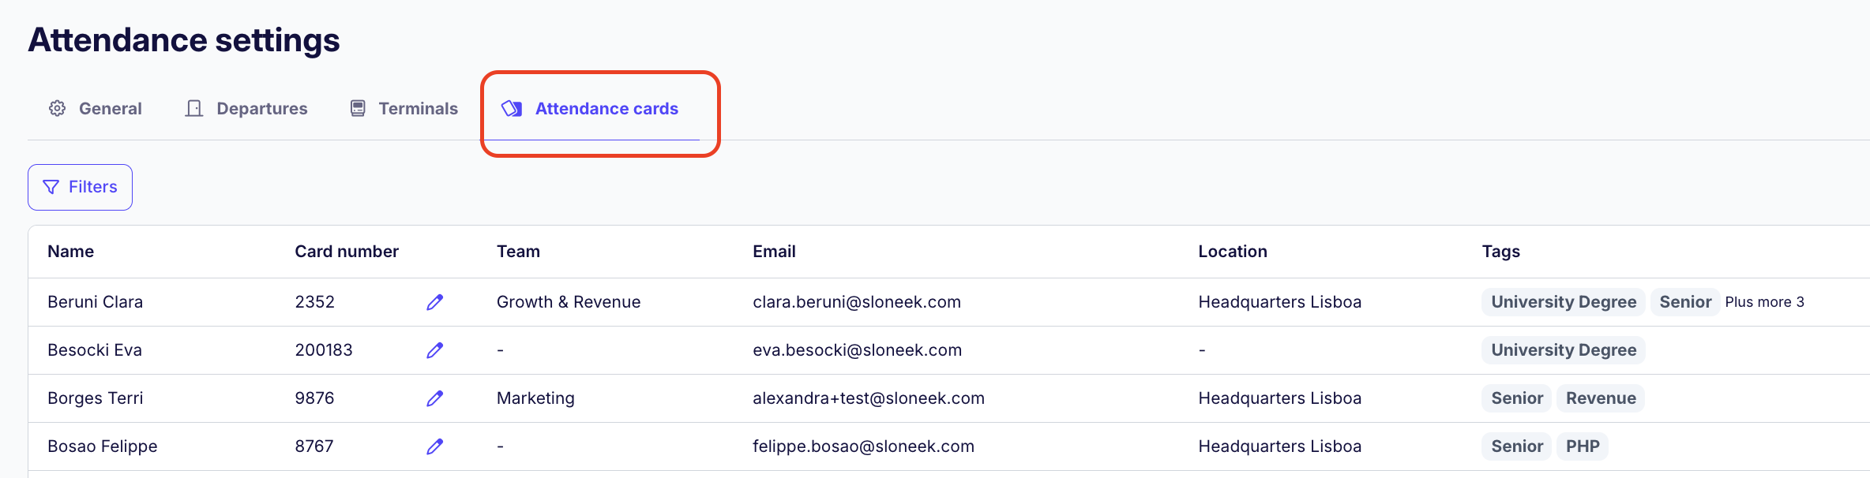Viewport: 1870px width, 478px height.
Task: Edit Bosao Felippe's card number pencil icon
Action: 435,446
